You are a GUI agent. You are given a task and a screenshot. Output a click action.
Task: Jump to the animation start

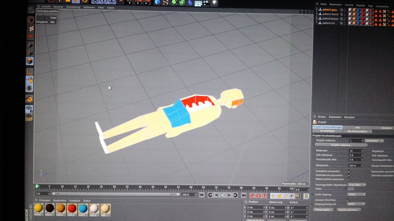[x=202, y=195]
